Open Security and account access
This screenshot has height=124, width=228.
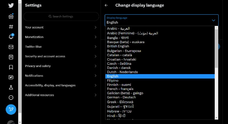61,56
